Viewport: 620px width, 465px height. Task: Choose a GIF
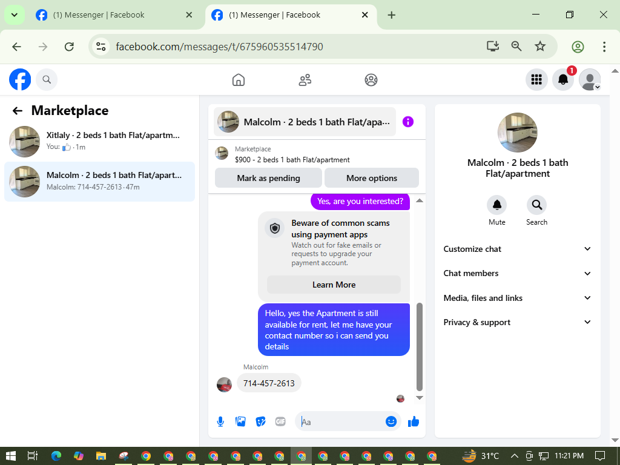point(280,422)
